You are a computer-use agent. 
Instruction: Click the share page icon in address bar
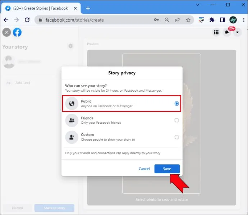tap(178, 20)
